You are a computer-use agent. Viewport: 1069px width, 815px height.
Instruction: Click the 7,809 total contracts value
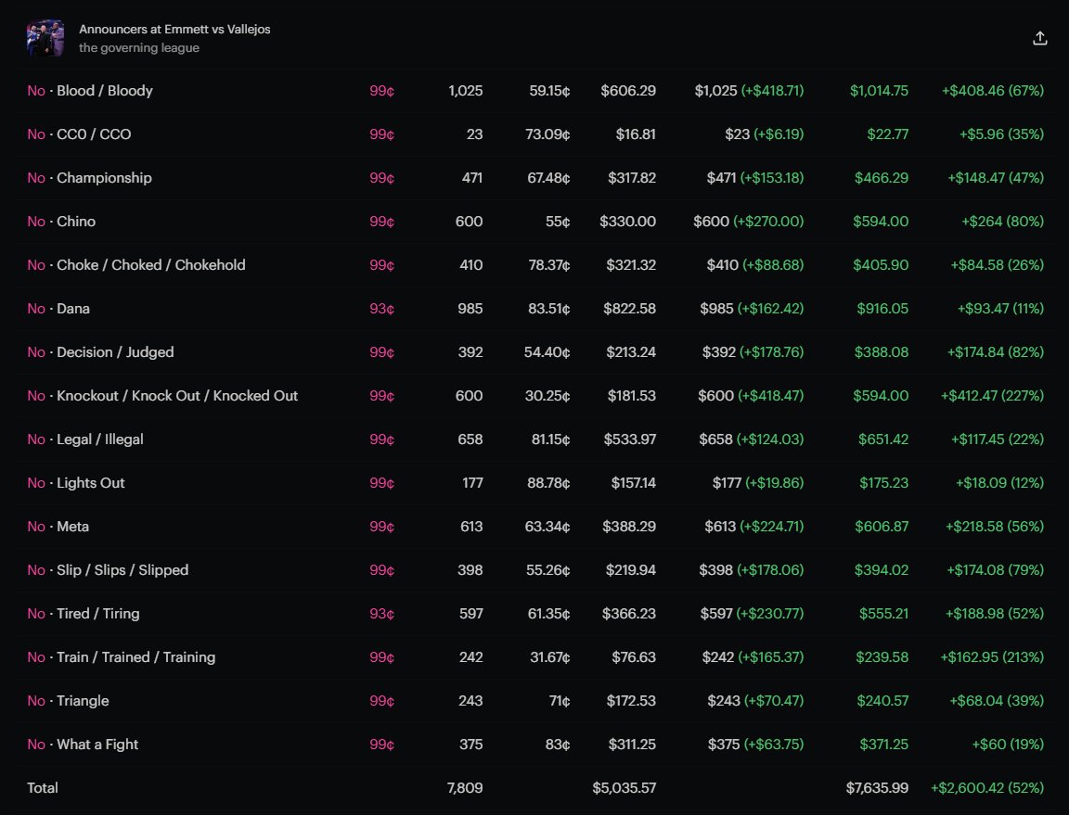pyautogui.click(x=465, y=788)
